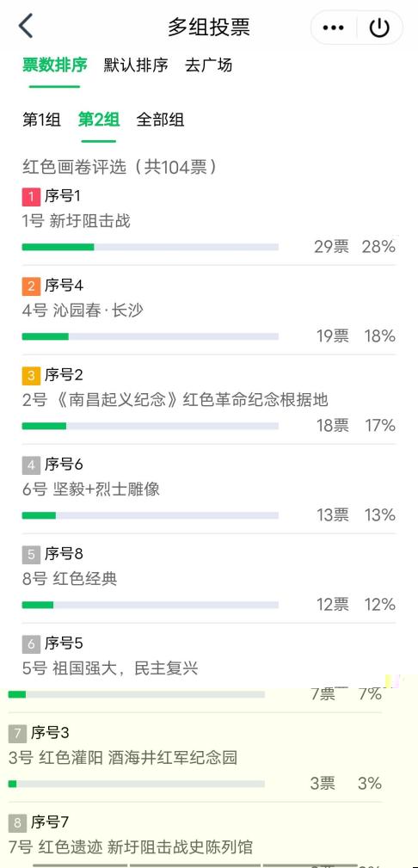This screenshot has height=868, width=418.
Task: Tap the gray rank 4 badge
Action: (31, 465)
